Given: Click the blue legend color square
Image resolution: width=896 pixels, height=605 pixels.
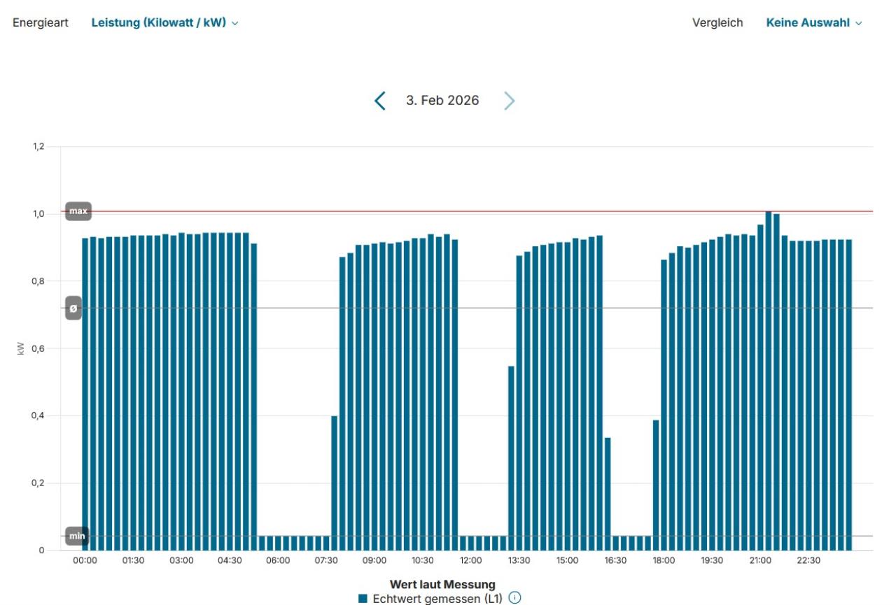Looking at the screenshot, I should click(363, 599).
